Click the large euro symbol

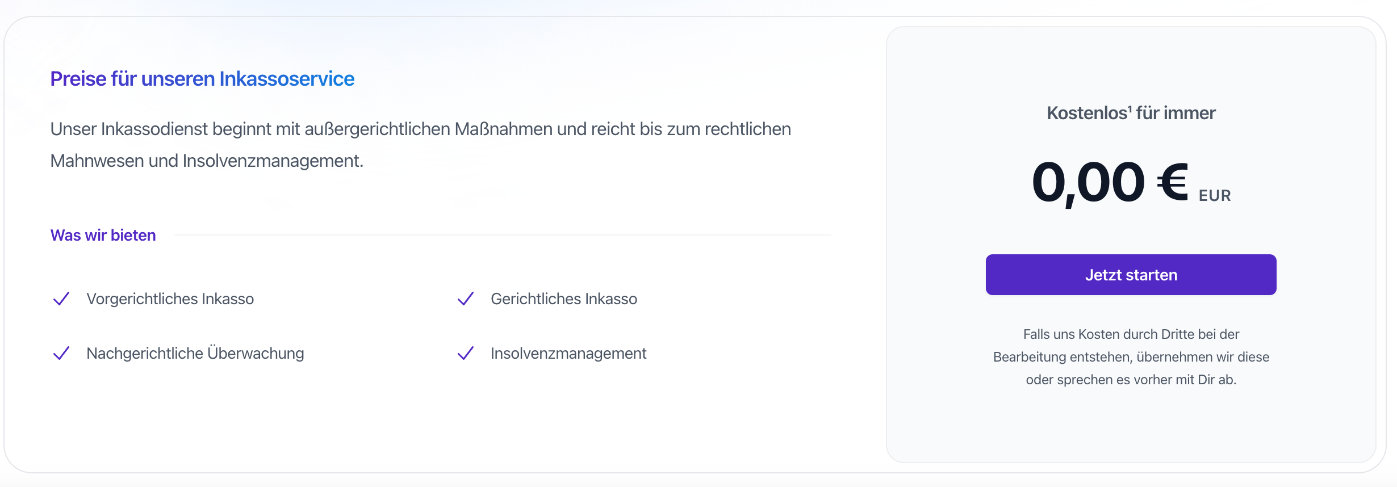1172,182
